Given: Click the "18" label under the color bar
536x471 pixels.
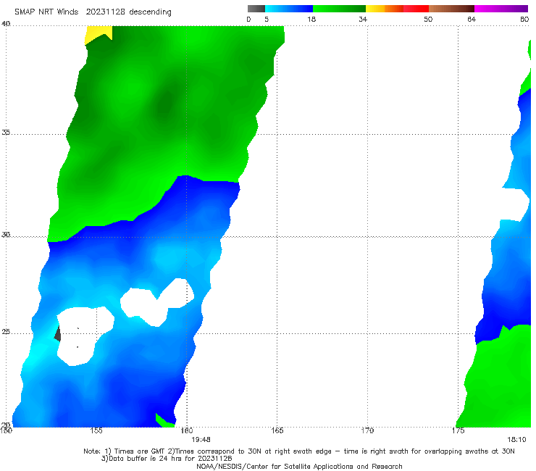Looking at the screenshot, I should pyautogui.click(x=311, y=20).
